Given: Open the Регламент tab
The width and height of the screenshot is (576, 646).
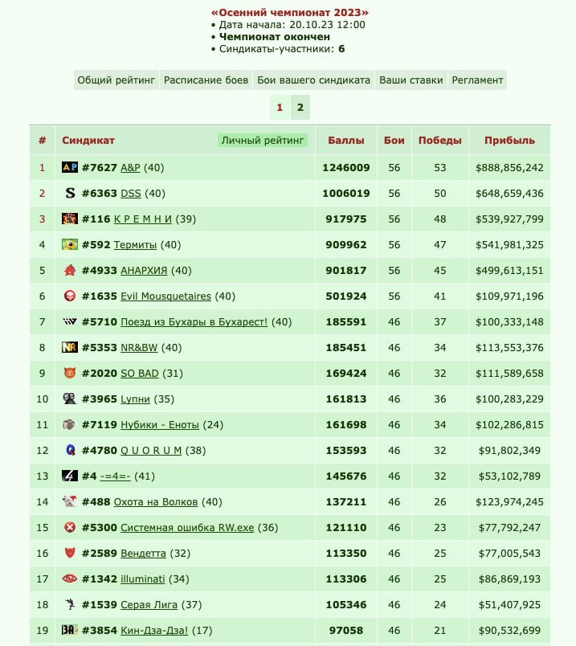Looking at the screenshot, I should pos(477,80).
